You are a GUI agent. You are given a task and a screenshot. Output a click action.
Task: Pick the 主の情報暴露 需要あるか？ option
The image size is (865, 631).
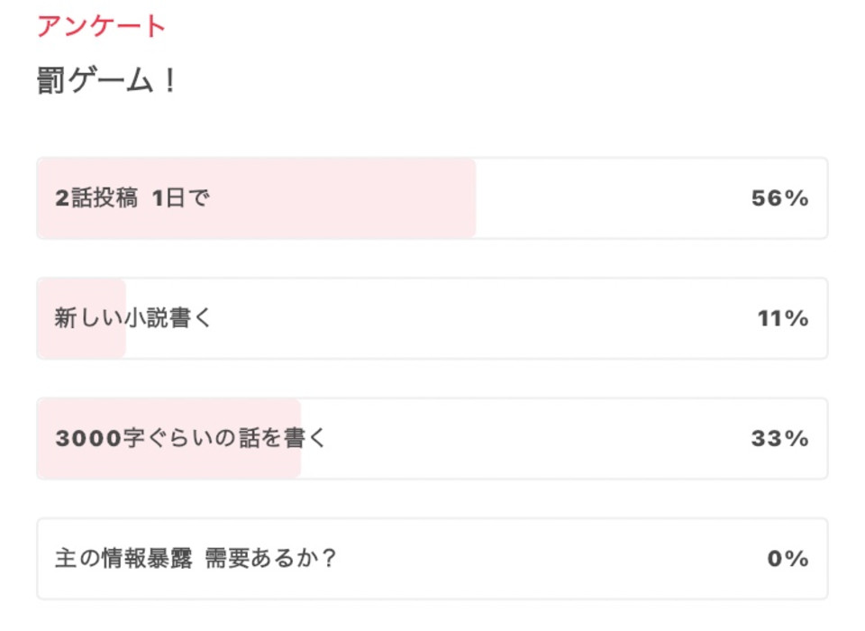pos(195,559)
